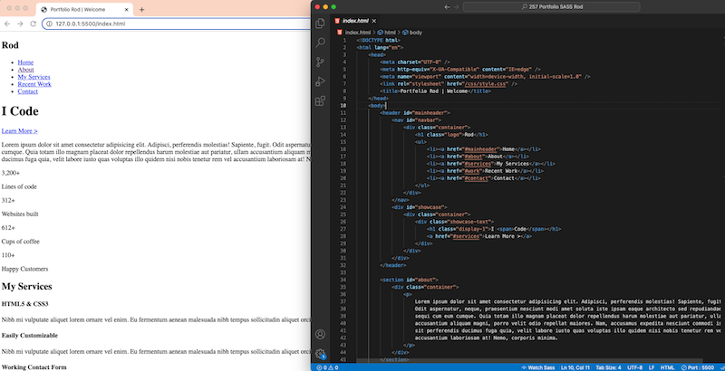Click the Home link in the webpage
725x371 pixels.
point(25,62)
